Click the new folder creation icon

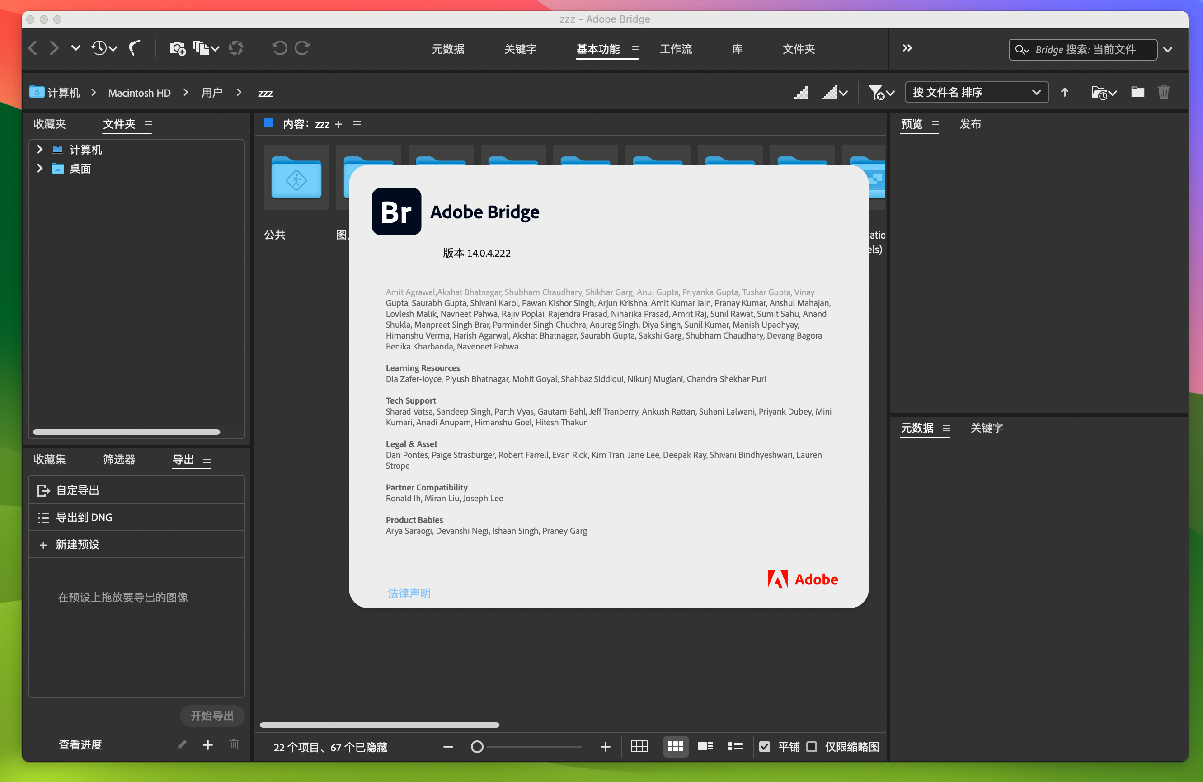pos(1137,93)
